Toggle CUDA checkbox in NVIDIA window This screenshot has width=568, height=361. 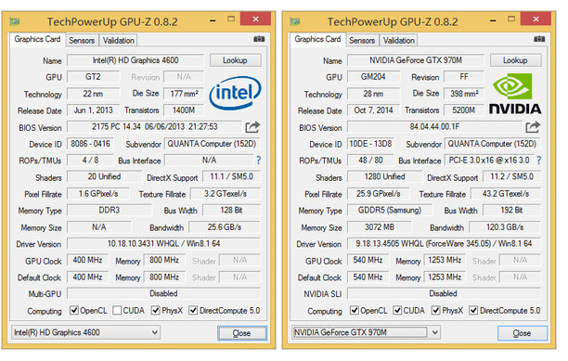[397, 310]
